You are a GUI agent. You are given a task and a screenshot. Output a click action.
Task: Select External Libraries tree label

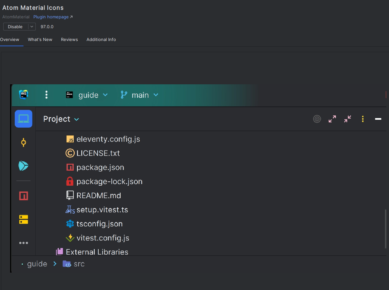[97, 252]
